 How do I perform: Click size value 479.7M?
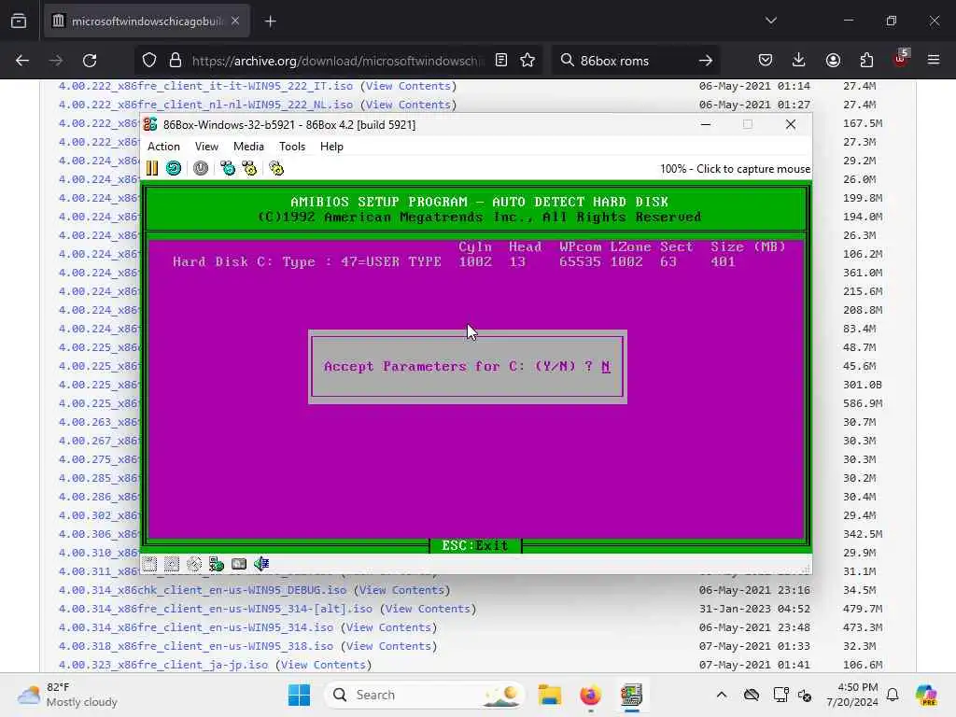(x=863, y=609)
